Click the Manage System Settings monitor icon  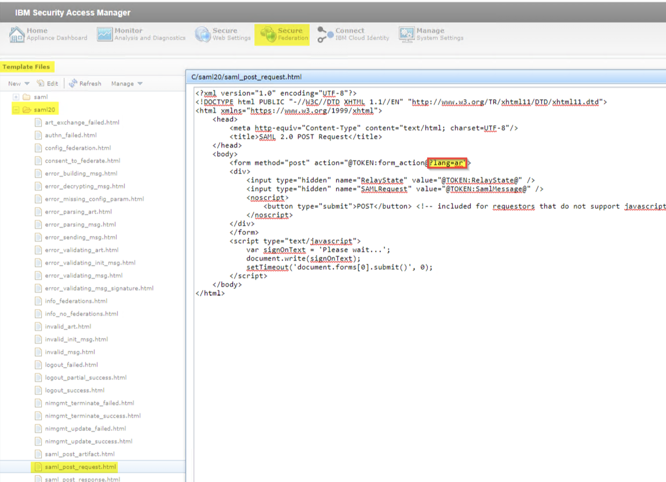tap(407, 35)
